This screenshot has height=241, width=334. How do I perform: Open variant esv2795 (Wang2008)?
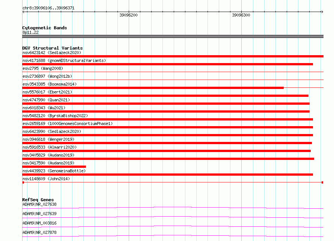(x=43, y=68)
